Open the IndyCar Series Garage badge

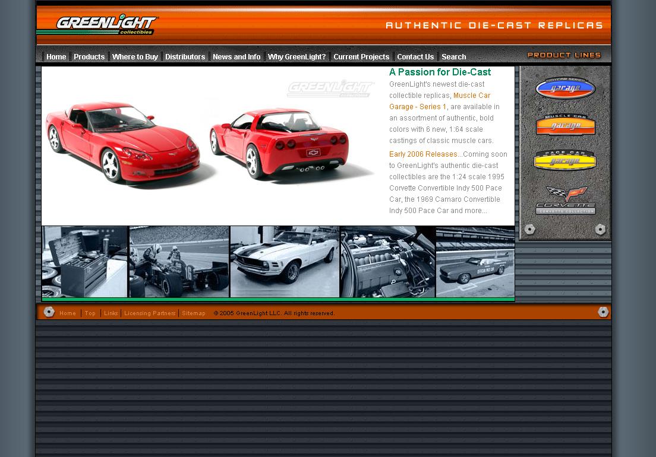click(x=565, y=88)
